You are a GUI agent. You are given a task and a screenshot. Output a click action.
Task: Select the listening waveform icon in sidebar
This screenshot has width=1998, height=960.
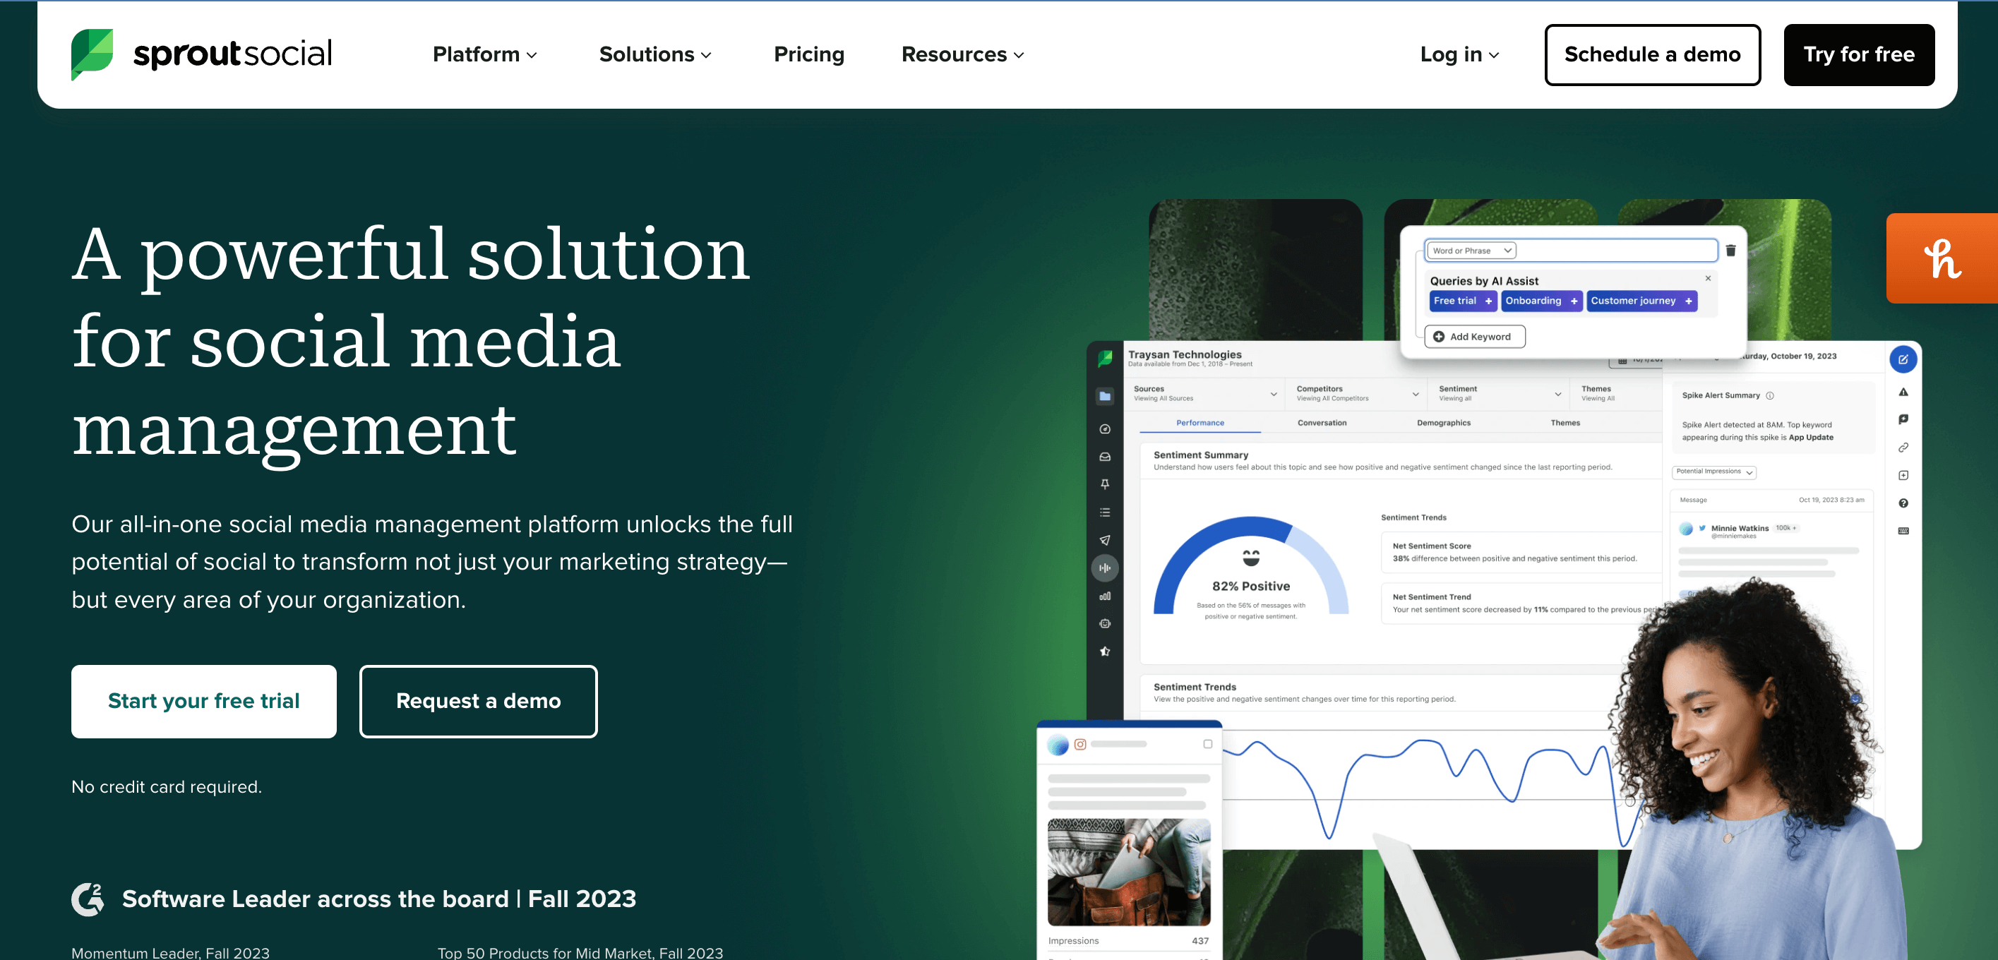pos(1104,568)
